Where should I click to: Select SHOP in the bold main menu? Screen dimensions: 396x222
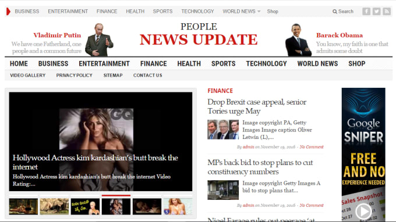tap(357, 64)
